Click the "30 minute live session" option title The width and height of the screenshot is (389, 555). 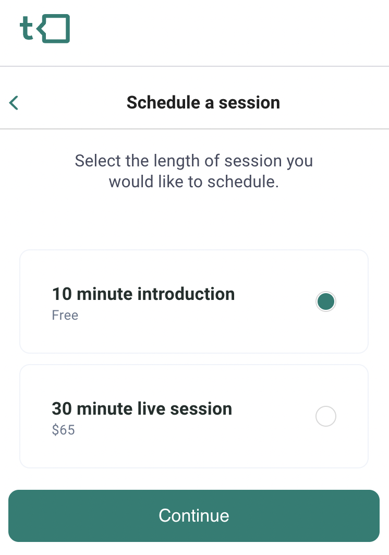click(142, 409)
